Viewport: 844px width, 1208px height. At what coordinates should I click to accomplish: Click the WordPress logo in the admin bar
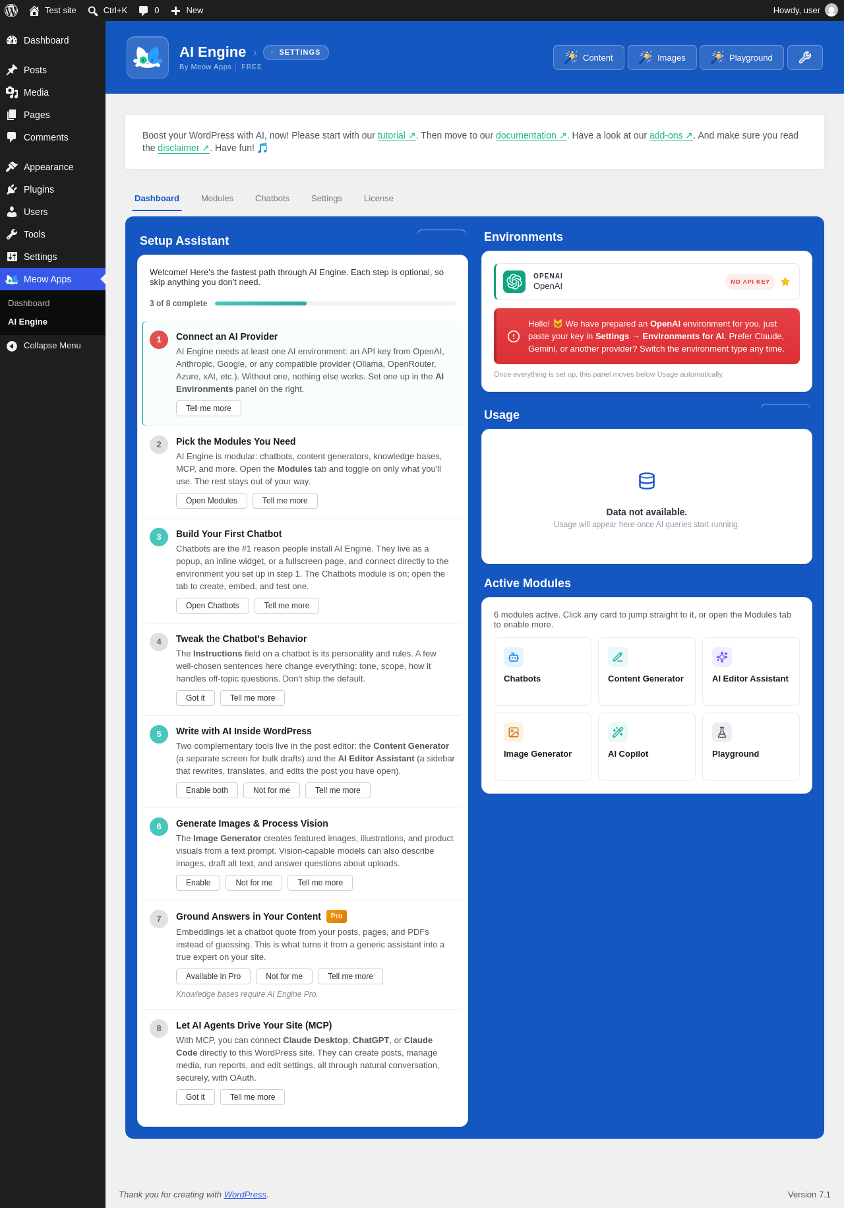pos(11,11)
